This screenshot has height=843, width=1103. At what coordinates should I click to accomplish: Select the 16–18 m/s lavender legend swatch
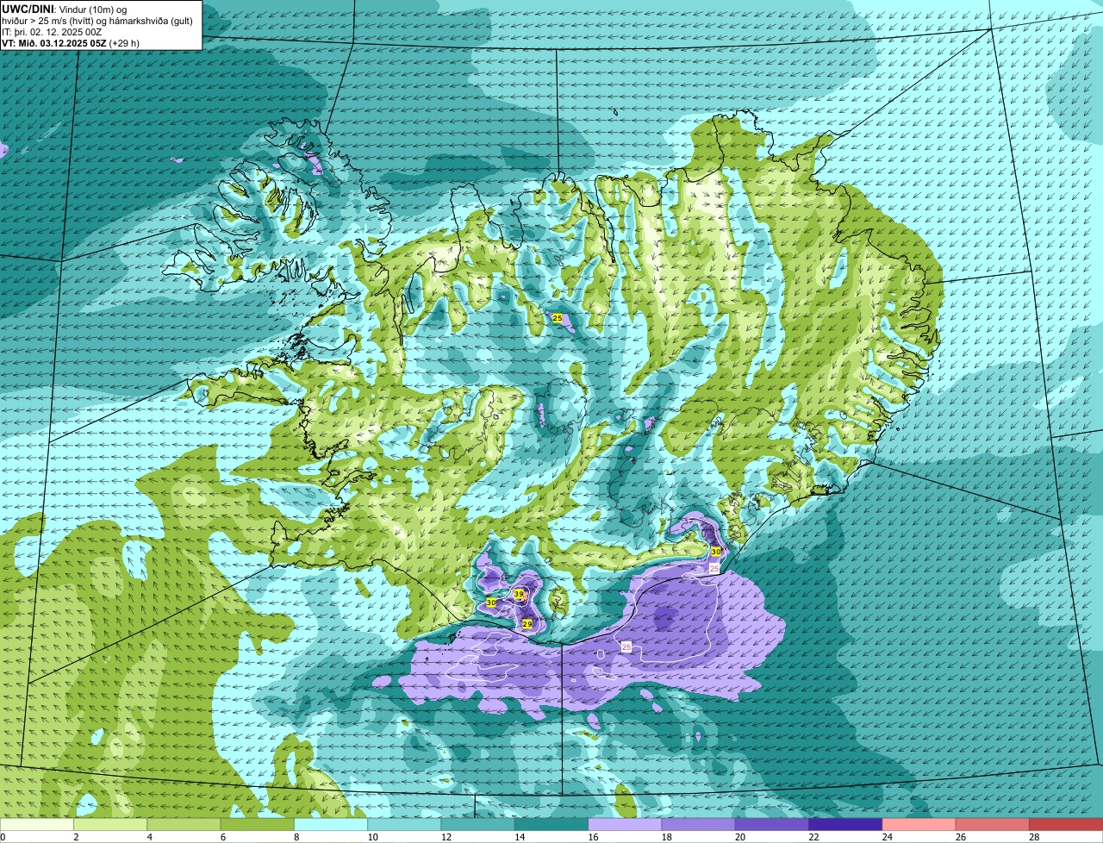tap(625, 825)
